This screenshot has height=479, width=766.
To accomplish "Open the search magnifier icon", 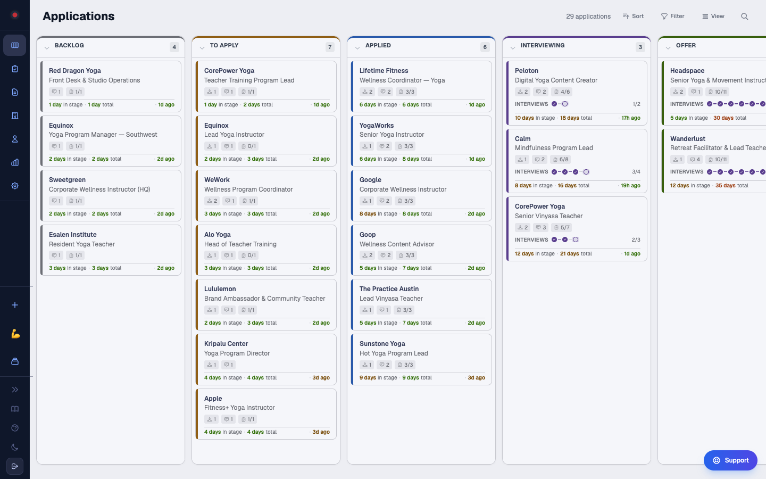I will tap(745, 16).
